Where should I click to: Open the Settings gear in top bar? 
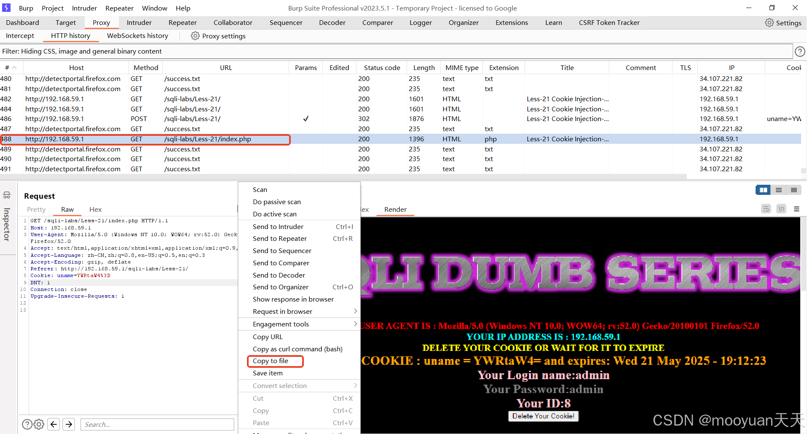click(769, 22)
